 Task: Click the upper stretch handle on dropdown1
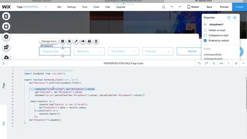click(63, 47)
